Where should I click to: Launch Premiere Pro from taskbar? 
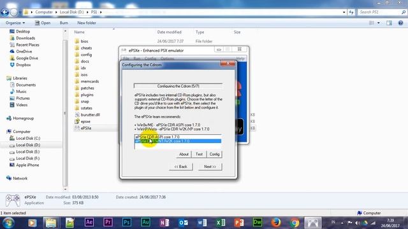pos(108,223)
